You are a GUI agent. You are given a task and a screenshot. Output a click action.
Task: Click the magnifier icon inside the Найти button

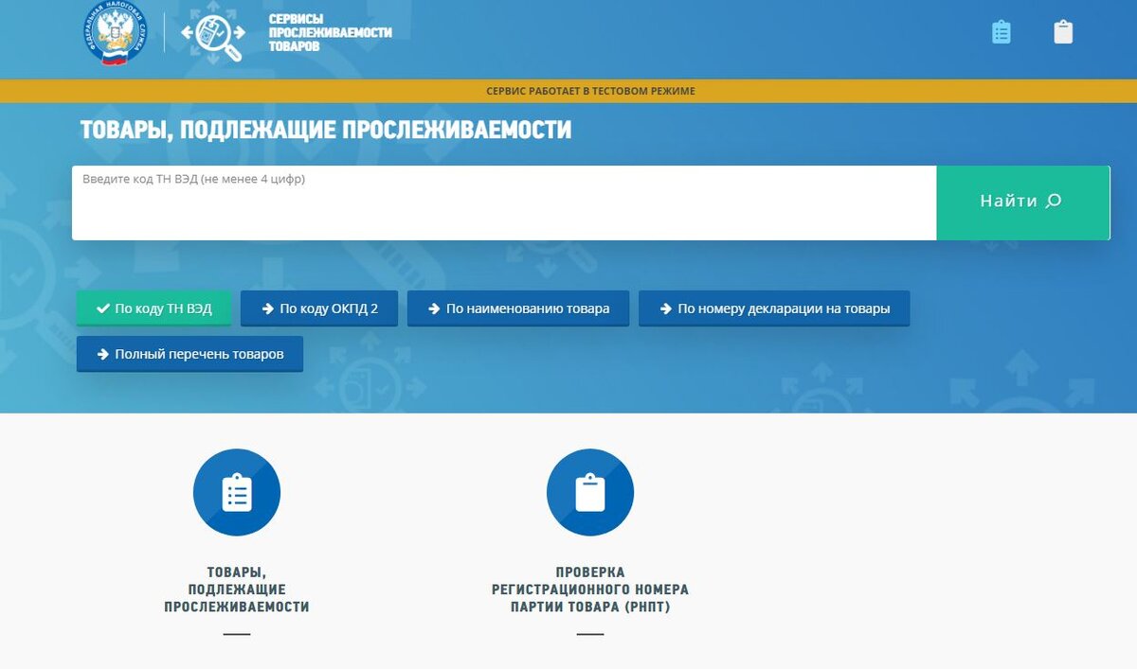[x=1054, y=201]
